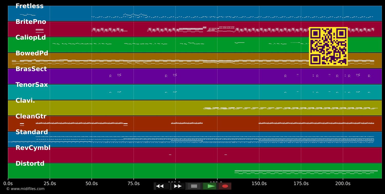Select the BritePno track label
385x194 pixels.
pos(31,22)
